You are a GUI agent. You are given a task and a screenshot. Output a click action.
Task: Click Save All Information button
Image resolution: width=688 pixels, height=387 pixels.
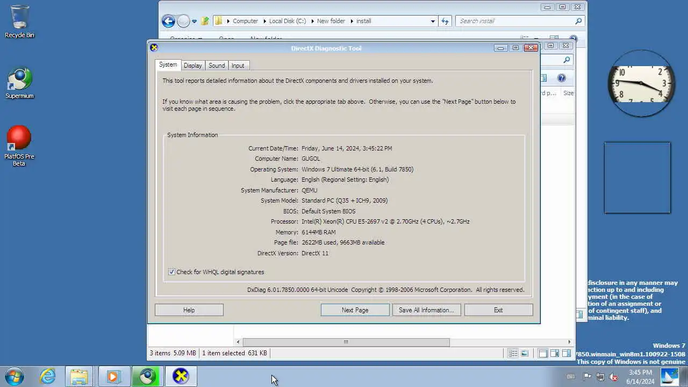click(426, 310)
